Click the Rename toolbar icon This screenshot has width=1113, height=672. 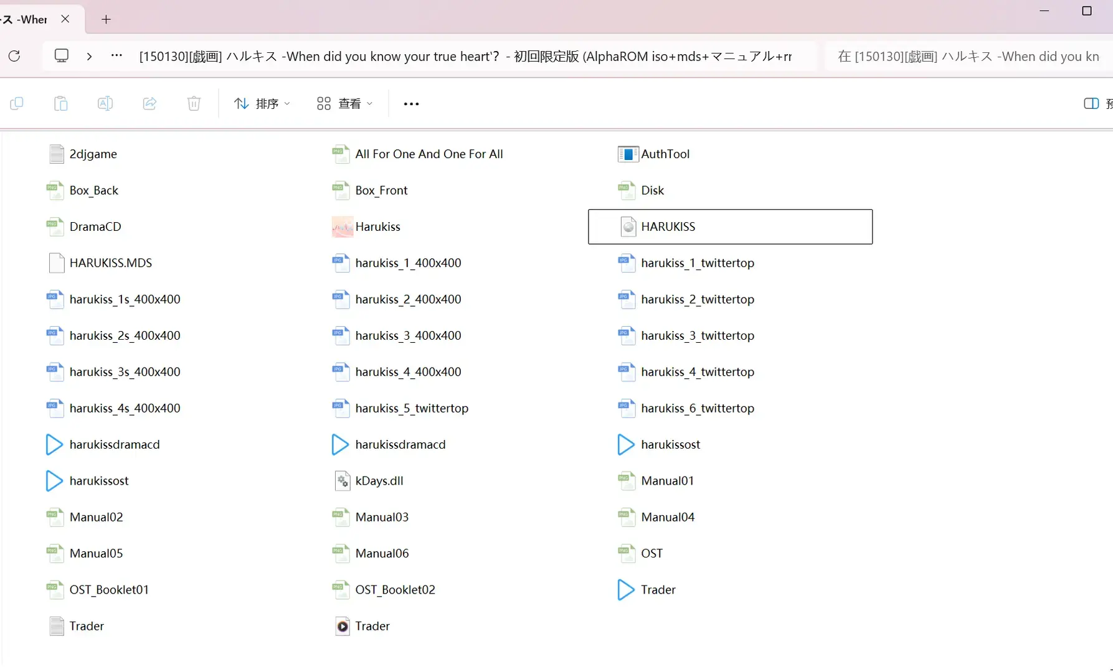click(x=105, y=103)
